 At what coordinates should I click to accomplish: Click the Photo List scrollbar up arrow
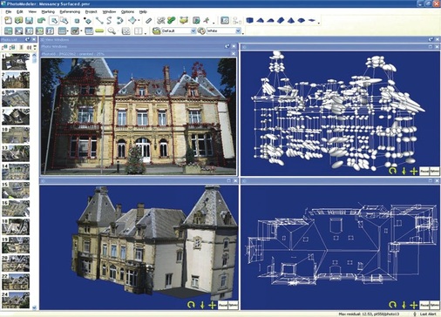34,55
